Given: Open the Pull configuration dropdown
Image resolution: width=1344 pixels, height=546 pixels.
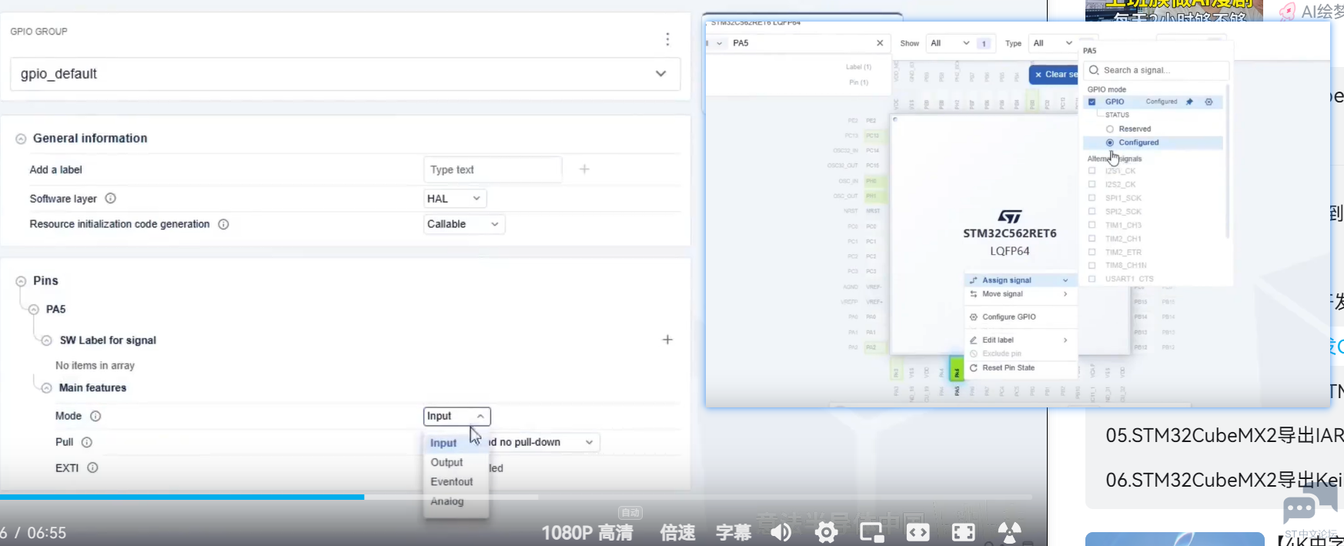Looking at the screenshot, I should [x=543, y=442].
